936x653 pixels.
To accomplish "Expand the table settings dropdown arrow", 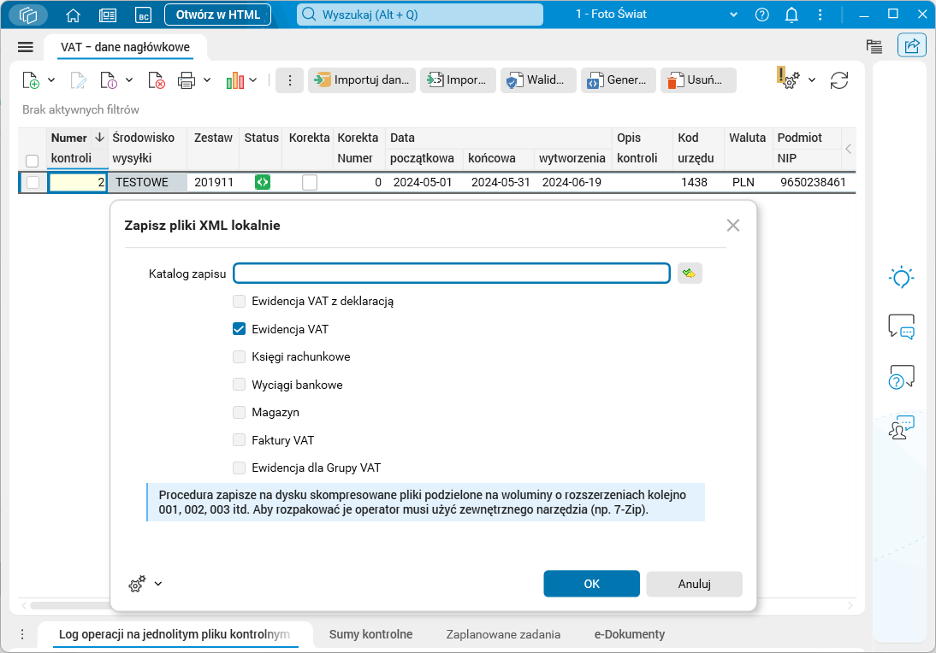I will 812,79.
